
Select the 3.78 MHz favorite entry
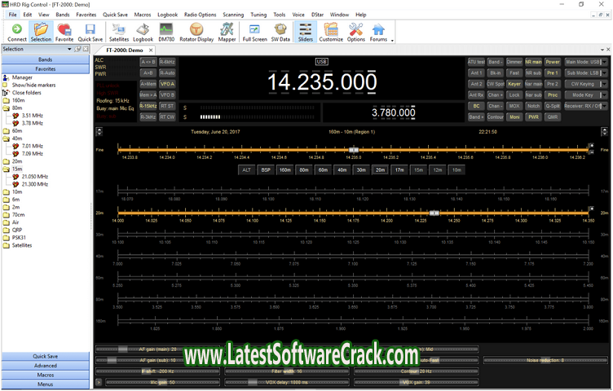click(x=33, y=123)
